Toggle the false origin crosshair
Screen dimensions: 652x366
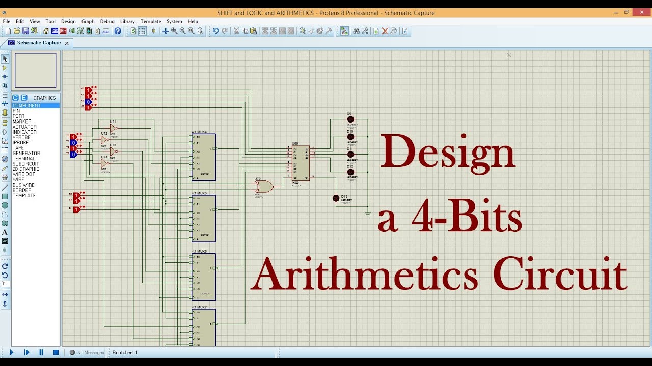154,31
